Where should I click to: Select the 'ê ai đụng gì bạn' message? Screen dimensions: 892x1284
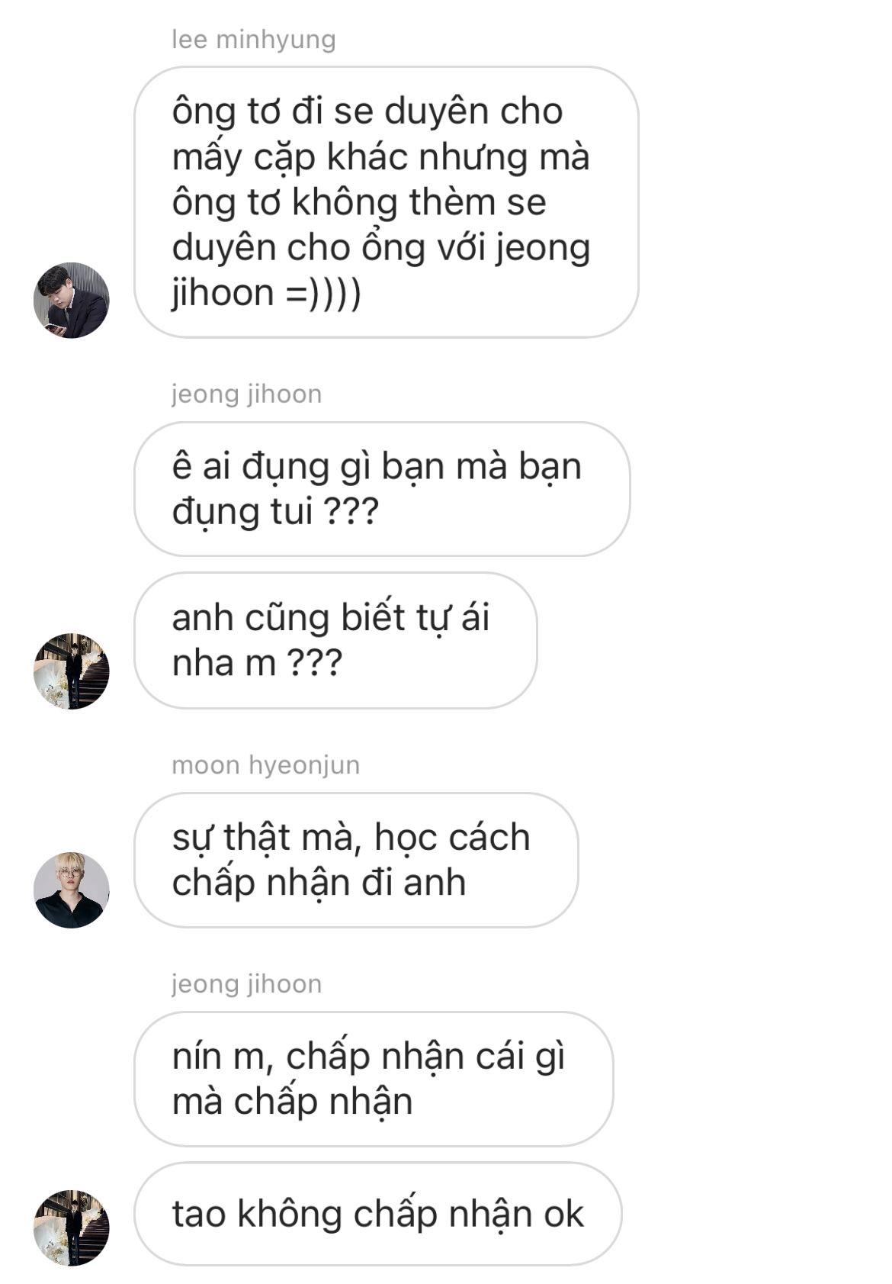pyautogui.click(x=382, y=489)
